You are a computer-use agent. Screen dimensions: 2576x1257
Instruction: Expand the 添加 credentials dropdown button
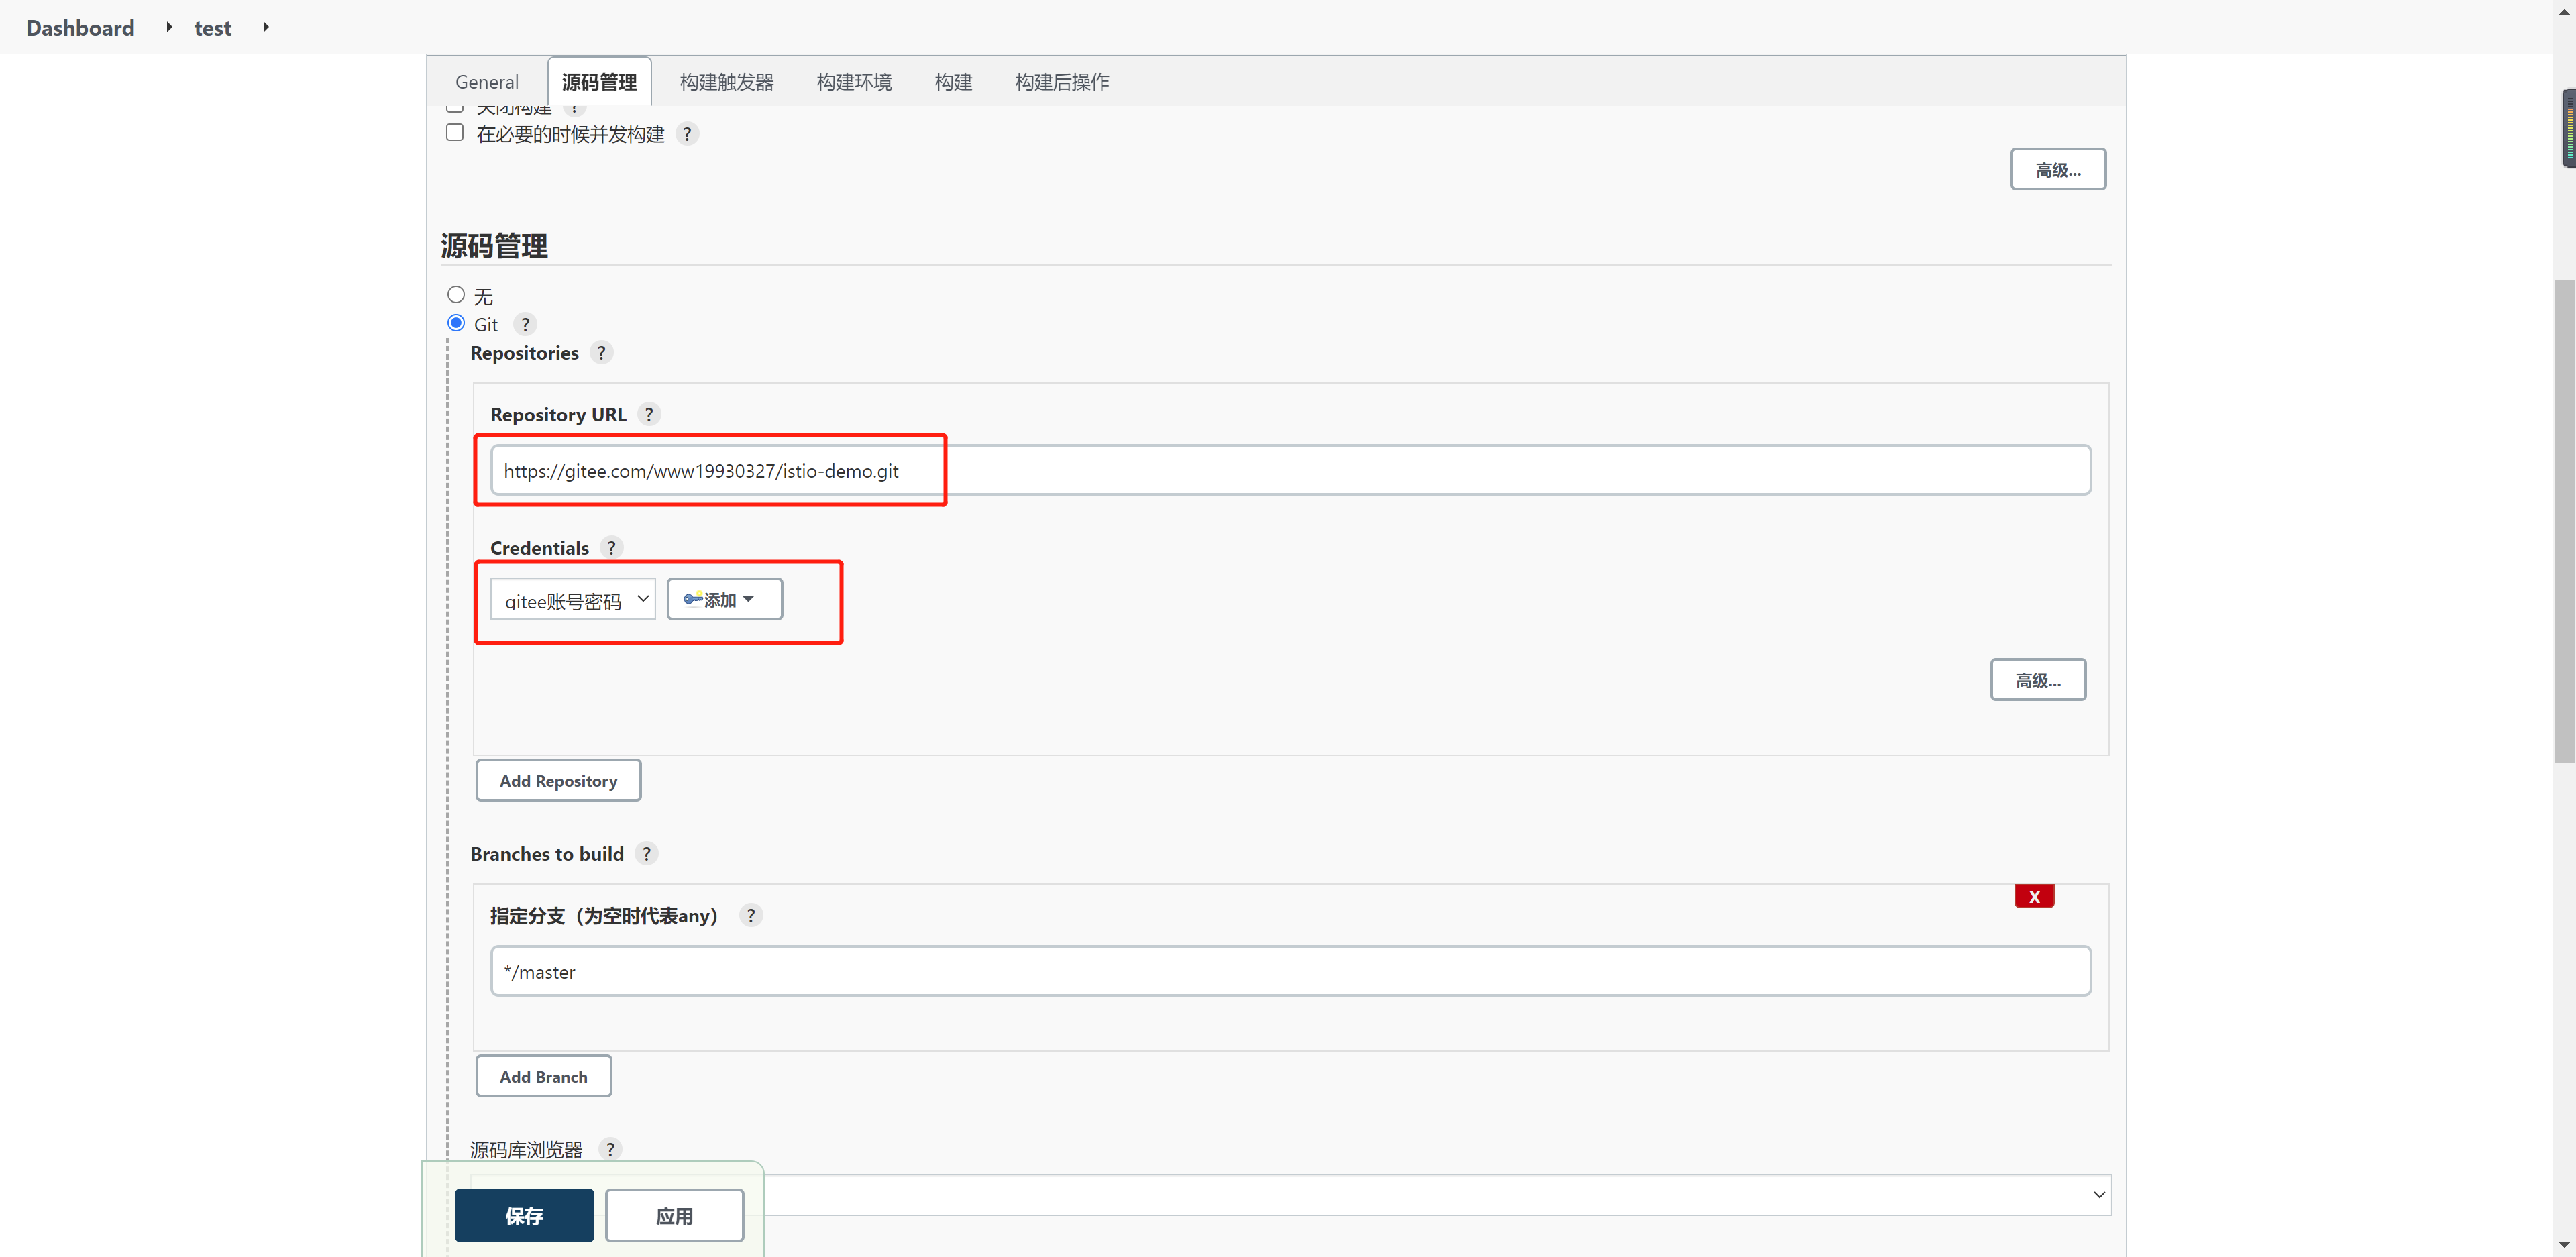(724, 600)
